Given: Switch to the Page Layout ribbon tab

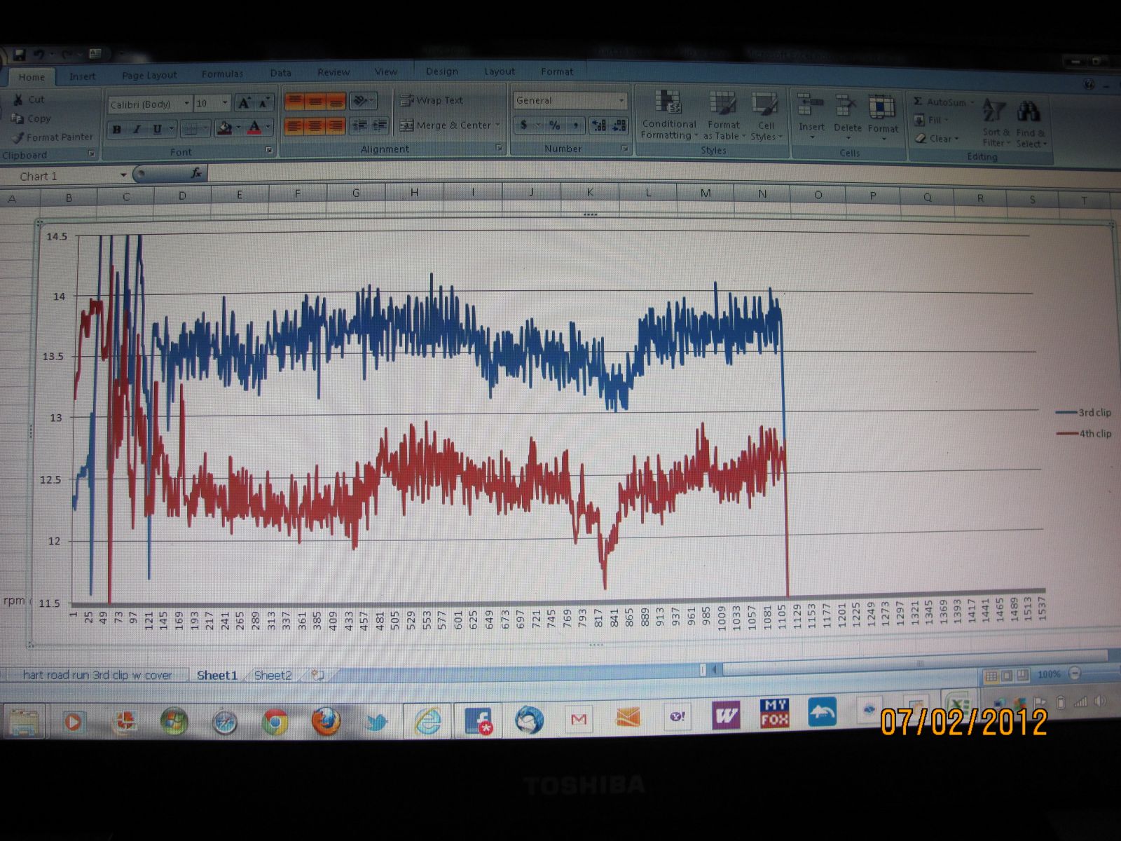Looking at the screenshot, I should [149, 76].
